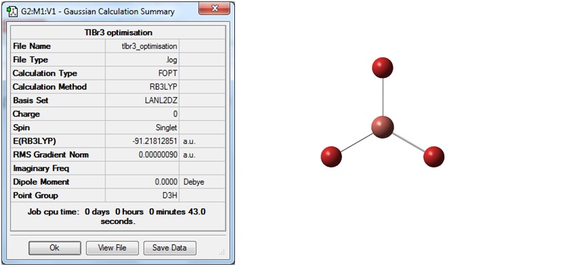Select the central thallium atom
Viewport: 563px width, 273px height.
(382, 127)
